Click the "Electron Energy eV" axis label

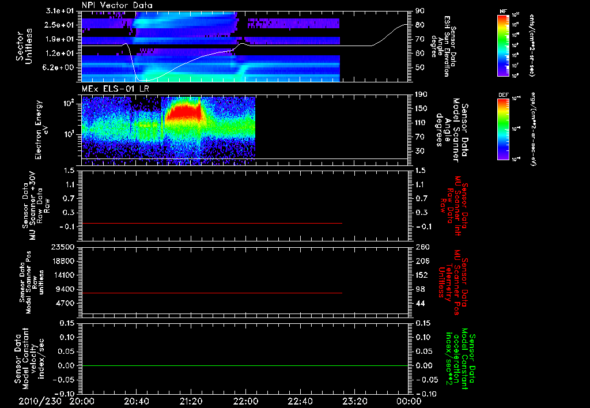click(41, 130)
